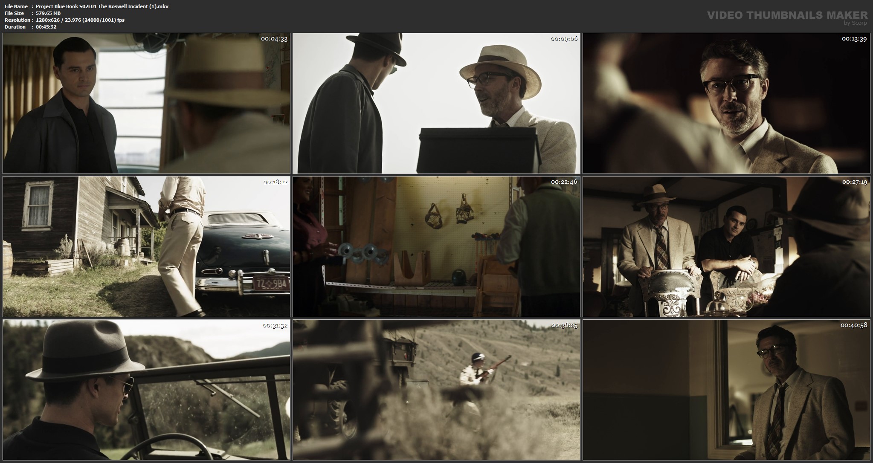Select the frame at 00:13:39
The height and width of the screenshot is (463, 873).
[726, 103]
